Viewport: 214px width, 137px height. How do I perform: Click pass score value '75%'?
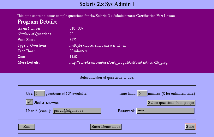(x=73, y=40)
